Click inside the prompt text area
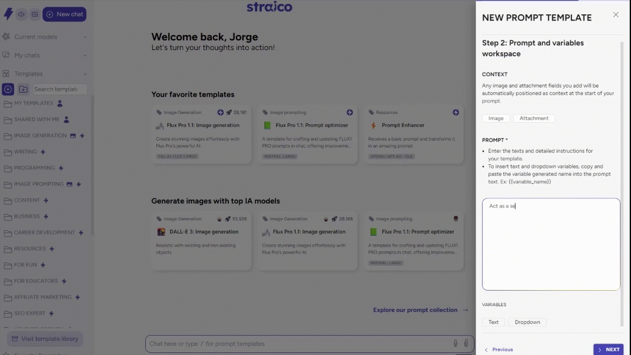The width and height of the screenshot is (631, 355). click(x=551, y=244)
